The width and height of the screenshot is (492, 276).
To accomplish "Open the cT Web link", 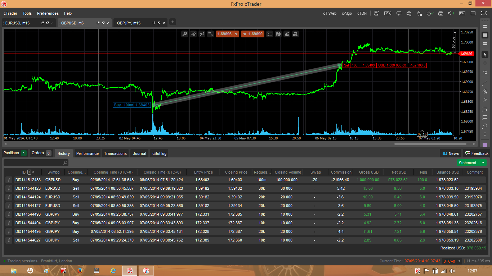I will [330, 13].
